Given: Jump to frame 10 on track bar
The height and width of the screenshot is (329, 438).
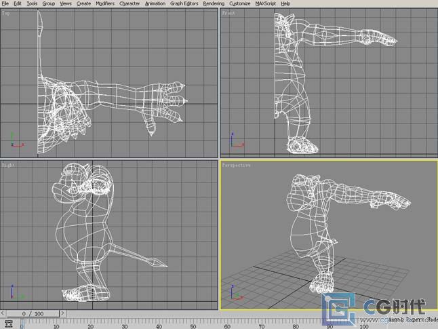Looking at the screenshot, I should pos(56,326).
